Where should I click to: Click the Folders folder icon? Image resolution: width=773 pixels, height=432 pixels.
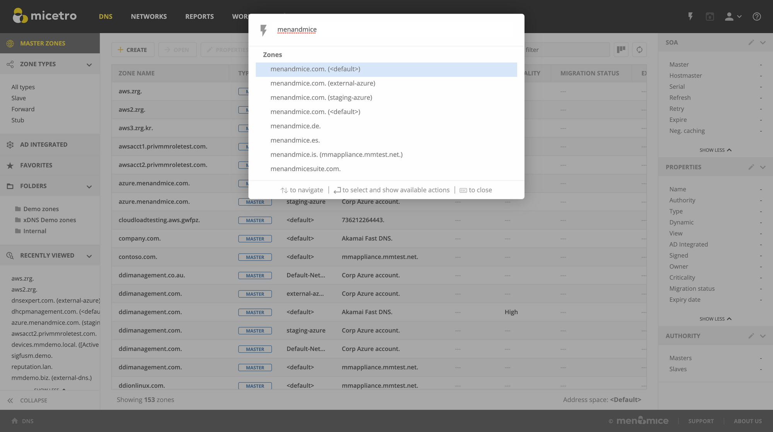(10, 186)
